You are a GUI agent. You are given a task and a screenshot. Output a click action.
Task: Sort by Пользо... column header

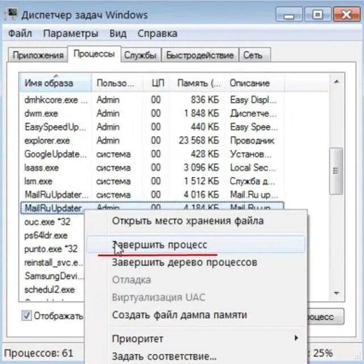pyautogui.click(x=117, y=83)
